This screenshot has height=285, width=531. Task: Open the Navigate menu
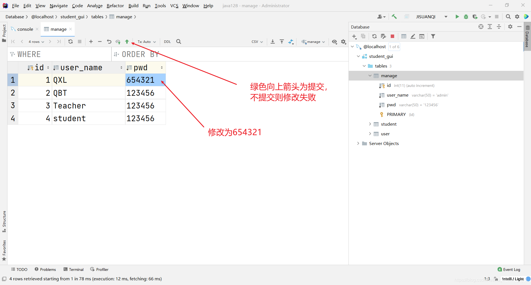(x=59, y=6)
